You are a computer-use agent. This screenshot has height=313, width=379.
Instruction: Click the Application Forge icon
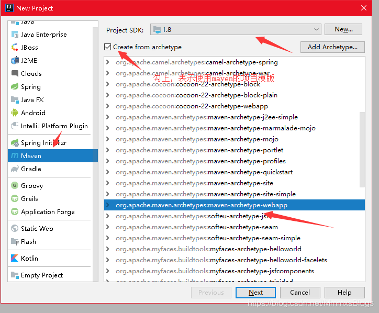pyautogui.click(x=15, y=211)
